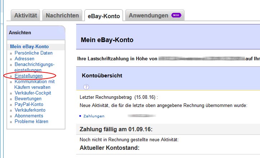Switch to the Nachrichten tab
This screenshot has width=260, height=158.
pyautogui.click(x=62, y=15)
